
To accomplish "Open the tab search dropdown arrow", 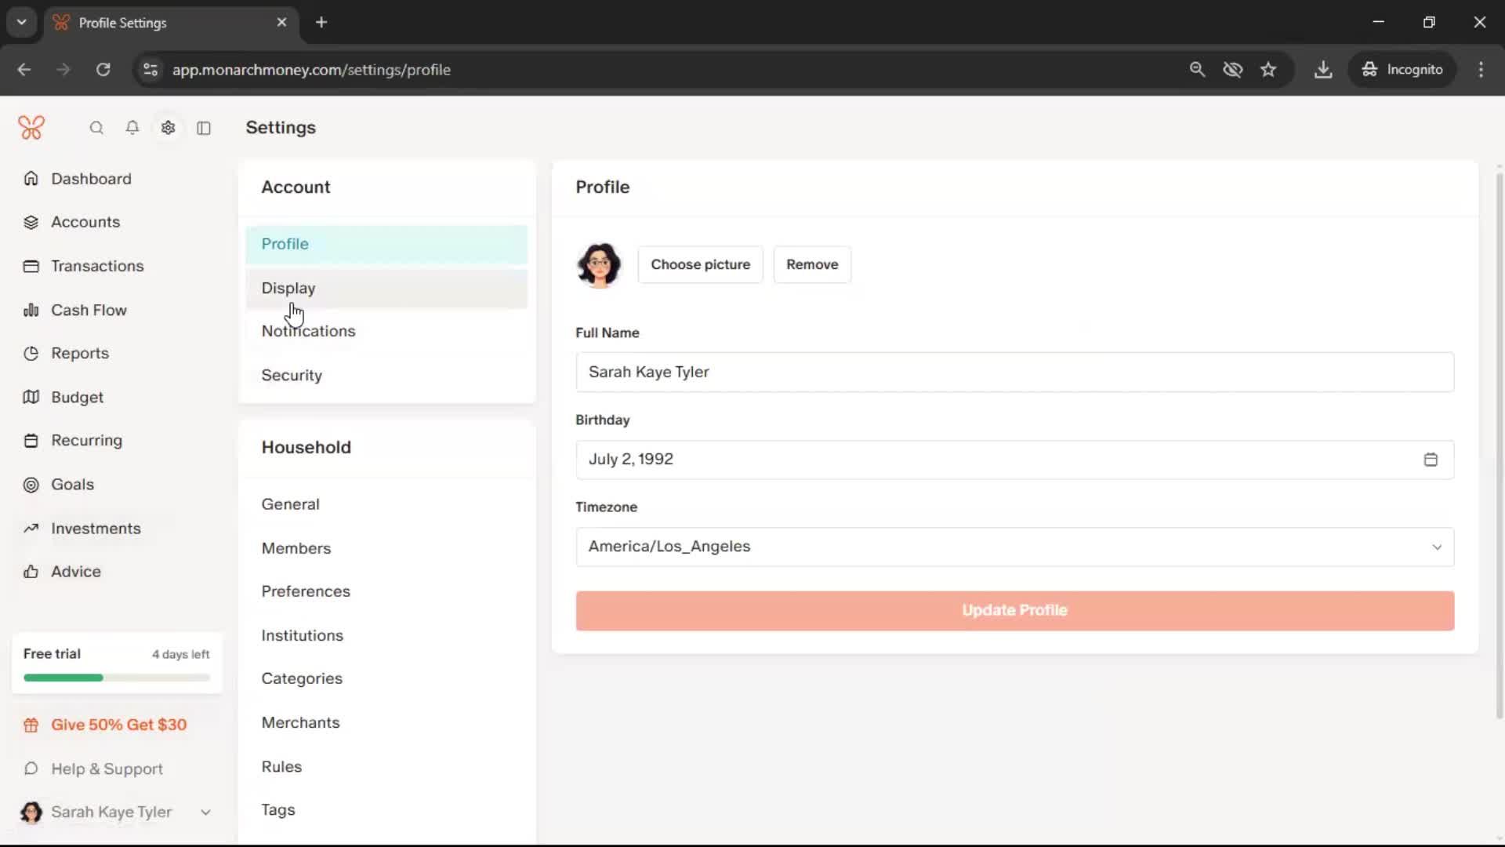I will point(22,22).
